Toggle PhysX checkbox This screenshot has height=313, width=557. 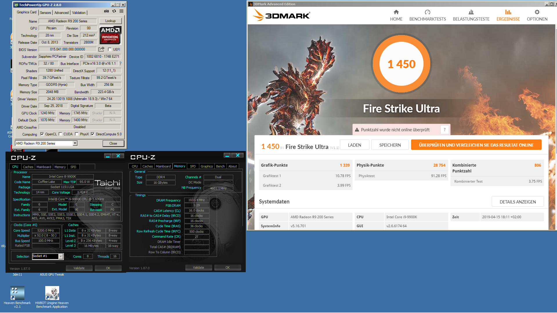(x=77, y=134)
